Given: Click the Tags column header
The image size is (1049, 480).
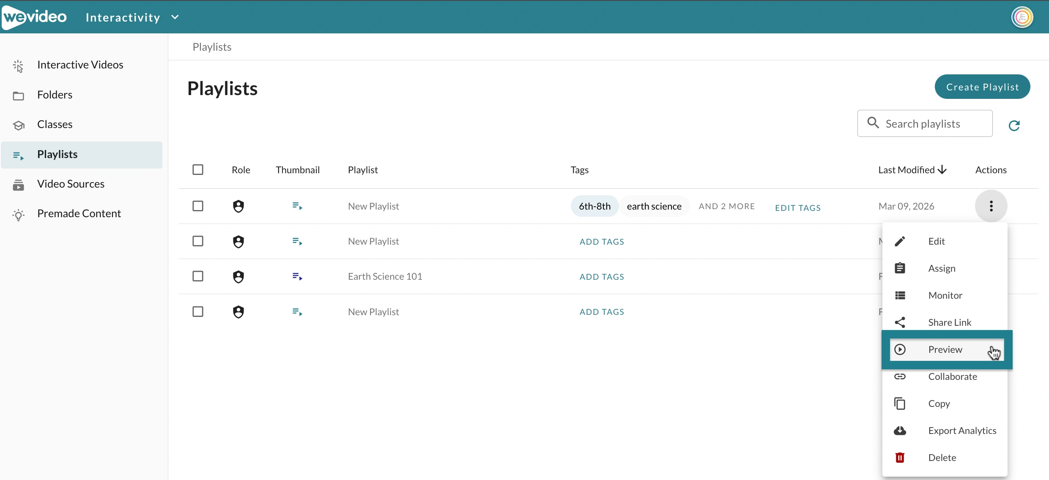Looking at the screenshot, I should pos(579,170).
